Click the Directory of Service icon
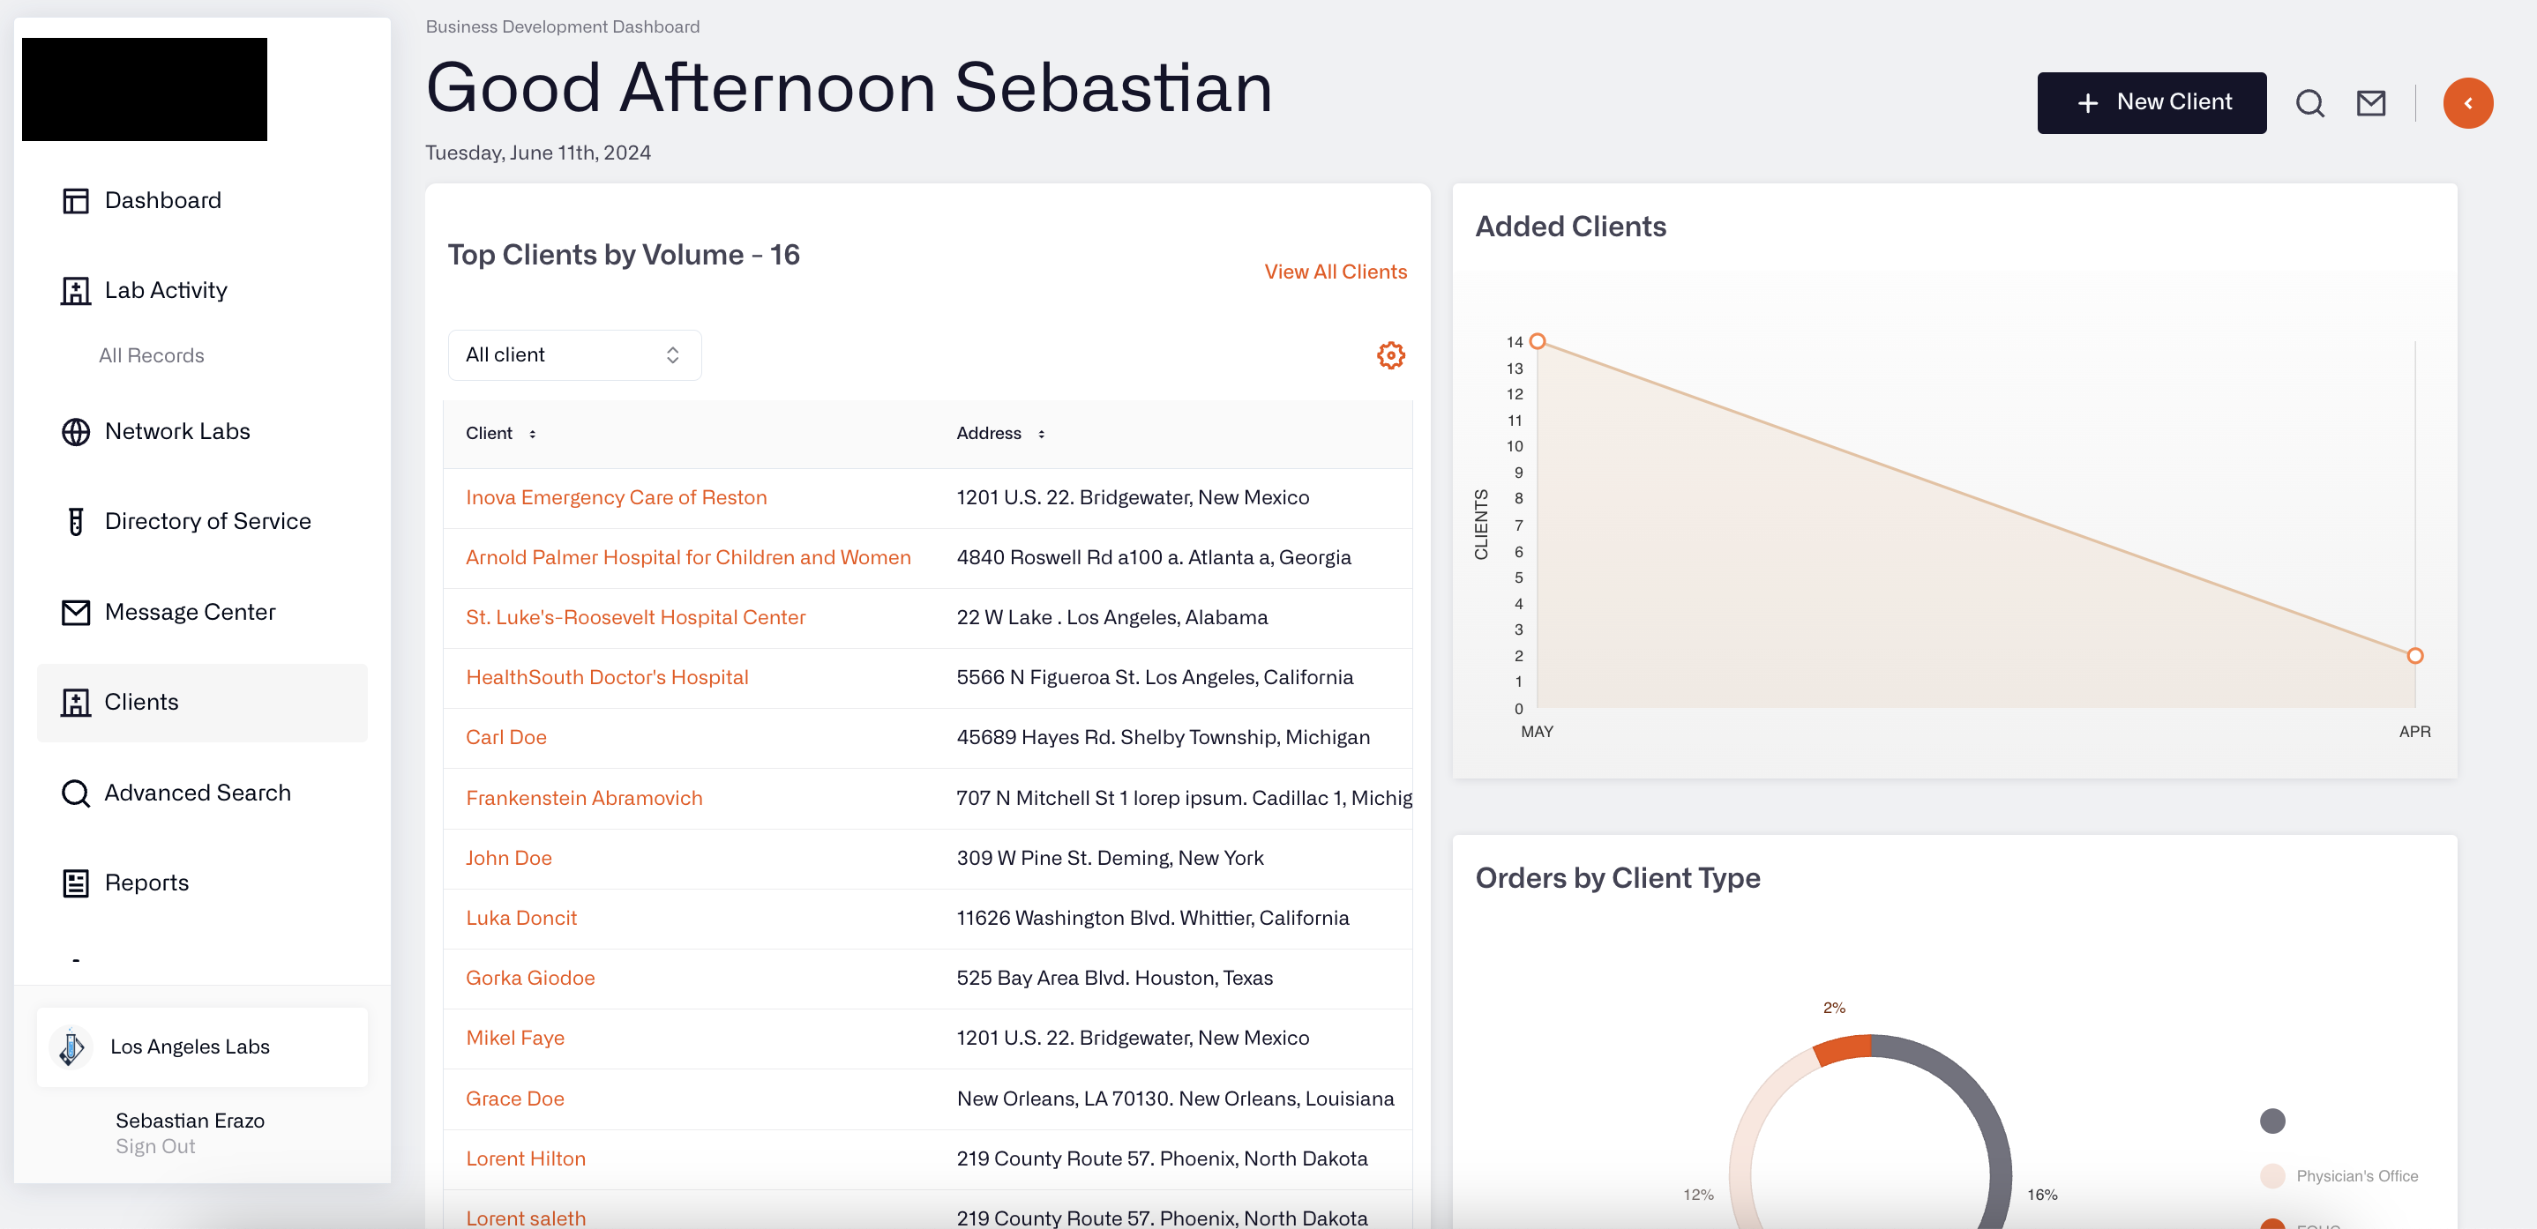 tap(74, 521)
